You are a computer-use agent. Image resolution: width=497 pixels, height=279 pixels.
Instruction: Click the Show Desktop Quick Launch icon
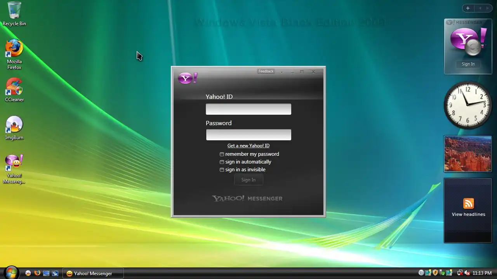(x=46, y=273)
